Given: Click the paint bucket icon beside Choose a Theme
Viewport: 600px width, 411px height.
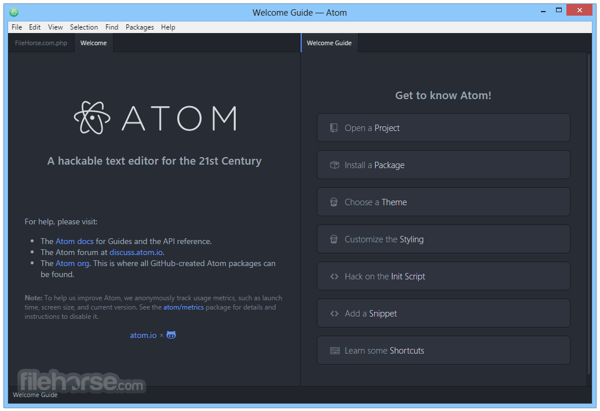Looking at the screenshot, I should pos(334,202).
